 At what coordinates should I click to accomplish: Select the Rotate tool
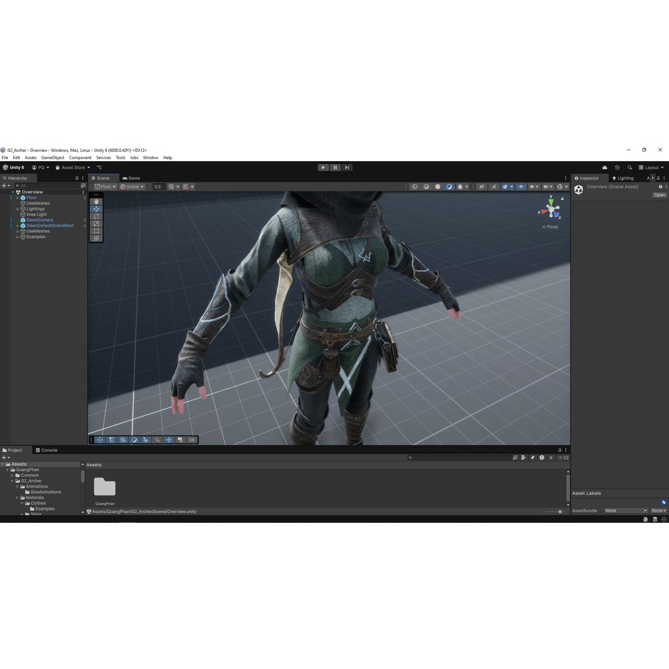tap(96, 216)
